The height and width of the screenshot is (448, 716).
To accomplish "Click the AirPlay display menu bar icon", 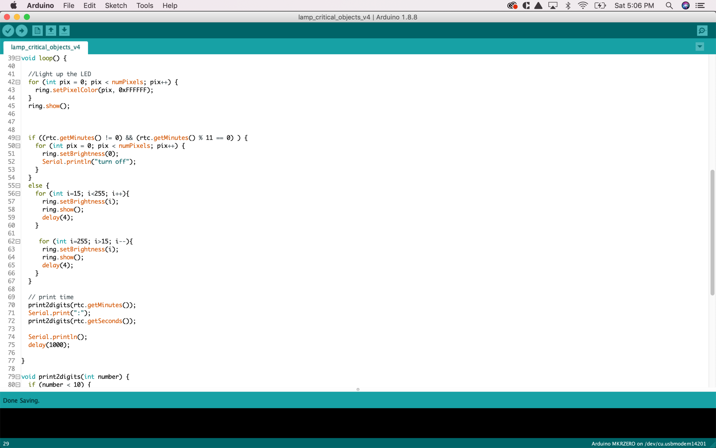I will point(553,6).
